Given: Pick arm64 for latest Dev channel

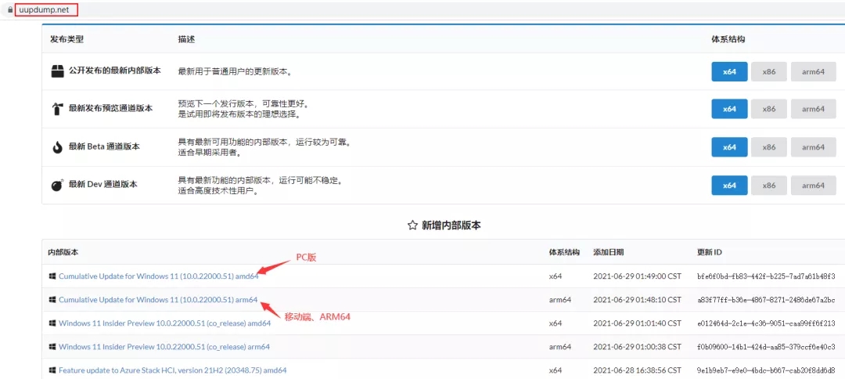Looking at the screenshot, I should (x=813, y=185).
